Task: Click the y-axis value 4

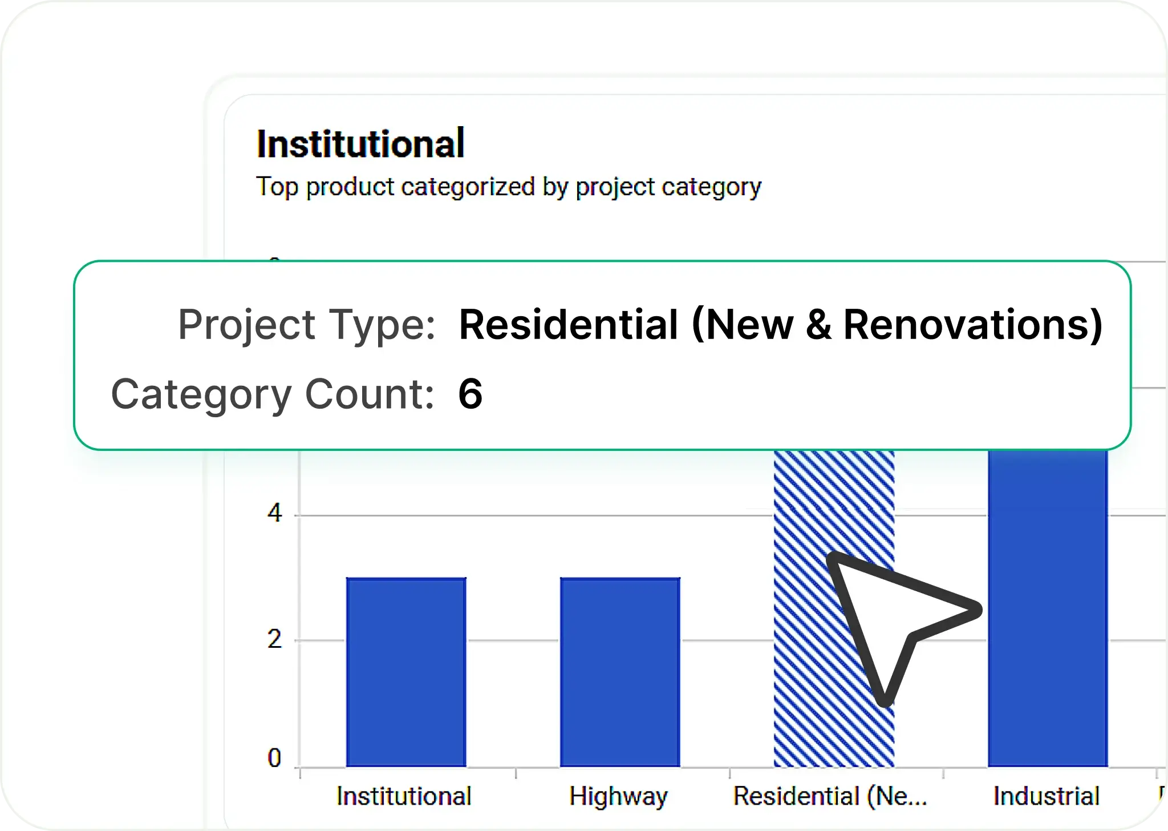Action: [x=275, y=513]
